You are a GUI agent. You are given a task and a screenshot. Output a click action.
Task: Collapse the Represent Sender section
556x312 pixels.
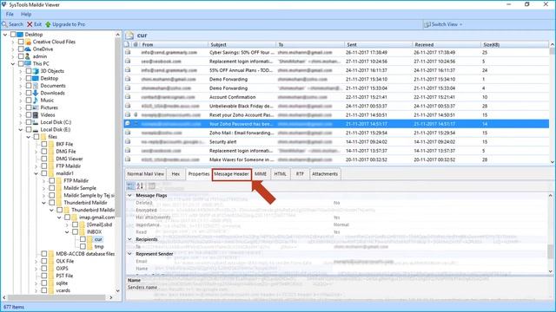129,254
